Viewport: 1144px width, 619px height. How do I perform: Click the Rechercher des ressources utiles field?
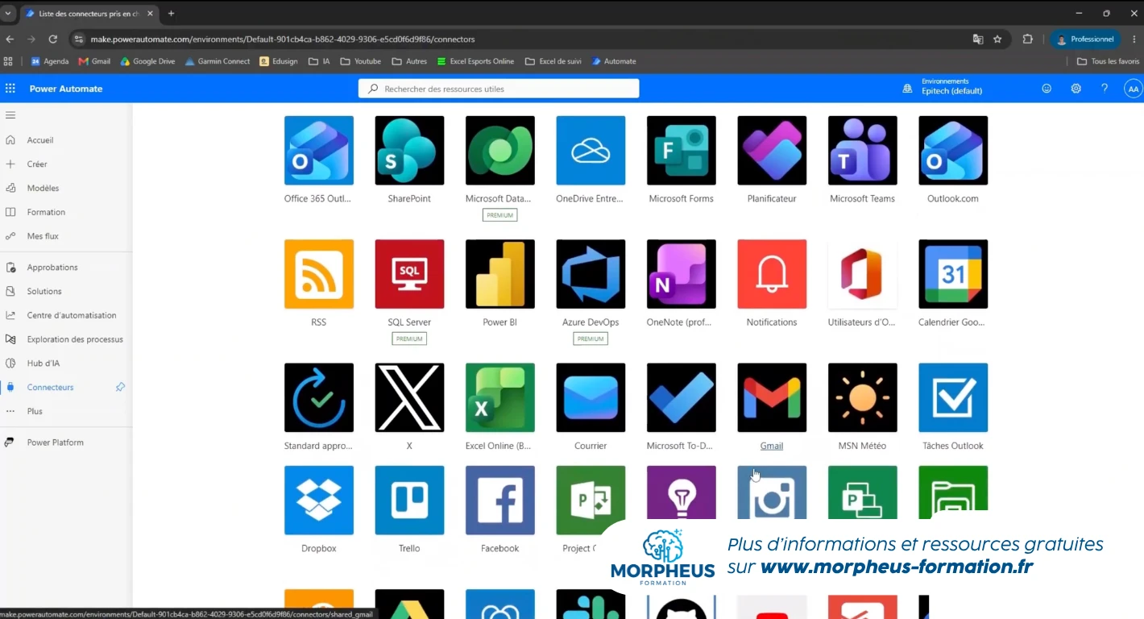499,89
